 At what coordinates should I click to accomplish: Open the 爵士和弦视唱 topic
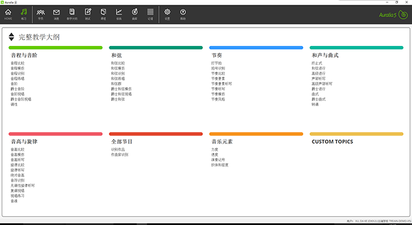121,94
